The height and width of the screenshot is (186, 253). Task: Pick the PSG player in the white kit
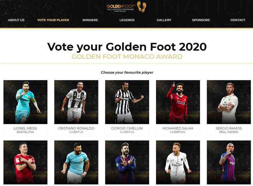coord(178,162)
